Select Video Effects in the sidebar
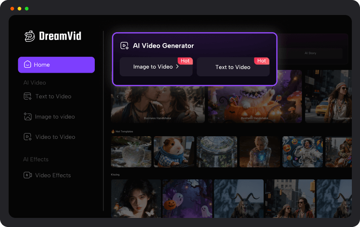Screen dimensions: 360x227 tap(53, 175)
